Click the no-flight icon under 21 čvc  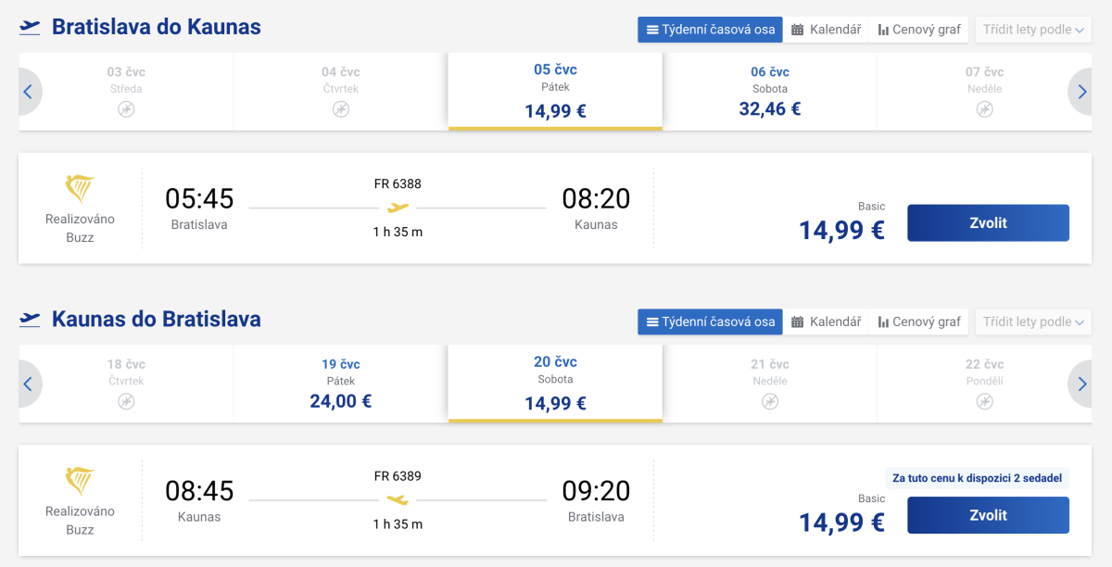pos(769,401)
